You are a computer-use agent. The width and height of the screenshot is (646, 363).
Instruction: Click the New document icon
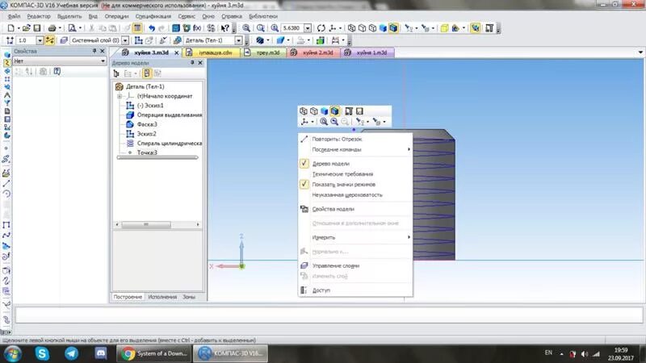[x=10, y=28]
